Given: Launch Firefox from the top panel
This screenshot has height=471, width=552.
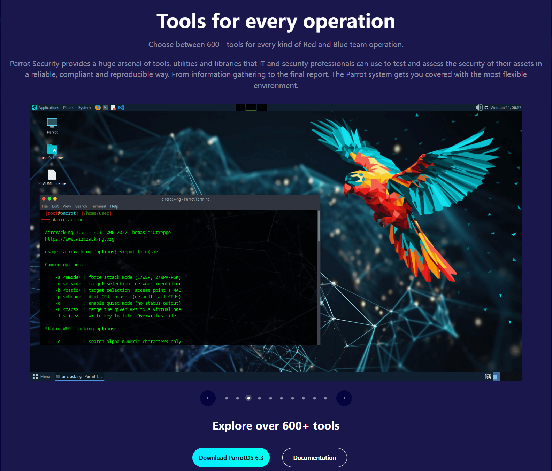Looking at the screenshot, I should click(x=98, y=108).
